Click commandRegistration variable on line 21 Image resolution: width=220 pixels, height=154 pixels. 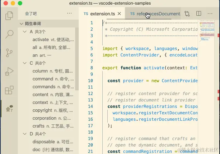pos(147,151)
